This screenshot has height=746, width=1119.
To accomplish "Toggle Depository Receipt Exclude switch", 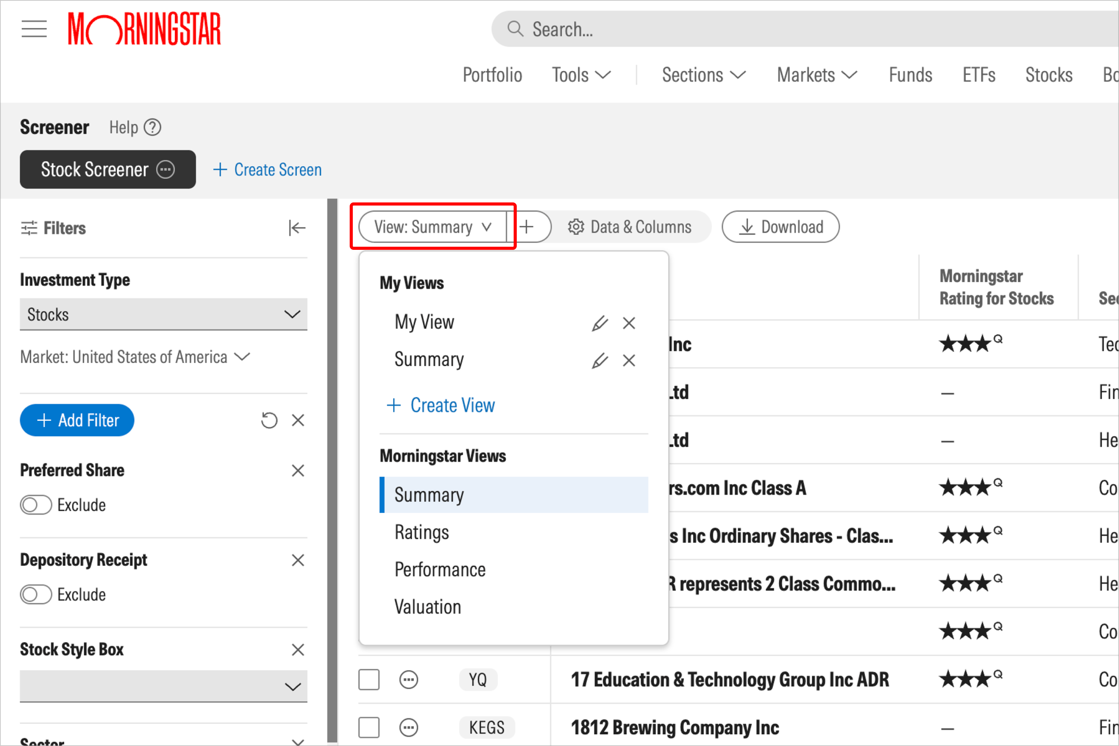I will (36, 594).
